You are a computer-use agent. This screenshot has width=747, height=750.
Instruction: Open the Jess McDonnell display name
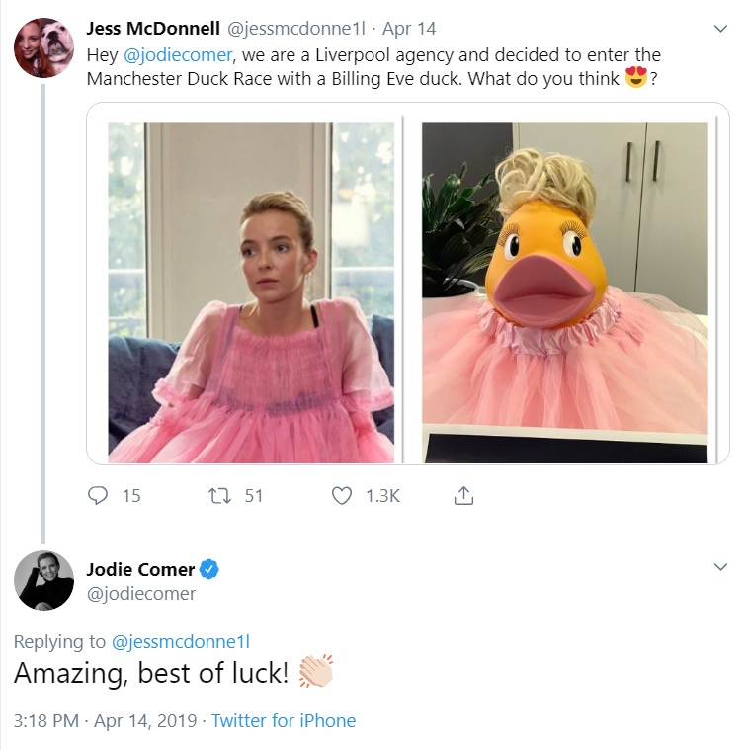[153, 29]
